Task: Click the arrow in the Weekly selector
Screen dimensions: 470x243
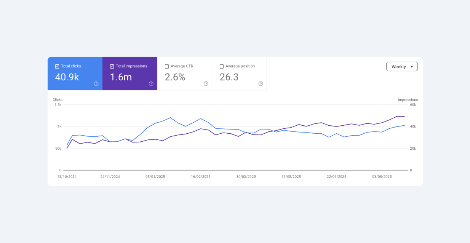Action: pyautogui.click(x=412, y=67)
